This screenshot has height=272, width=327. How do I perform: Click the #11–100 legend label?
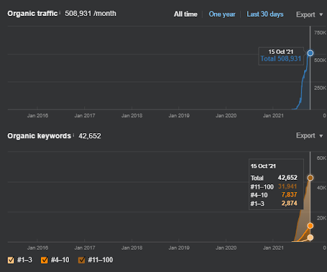[x=100, y=260]
